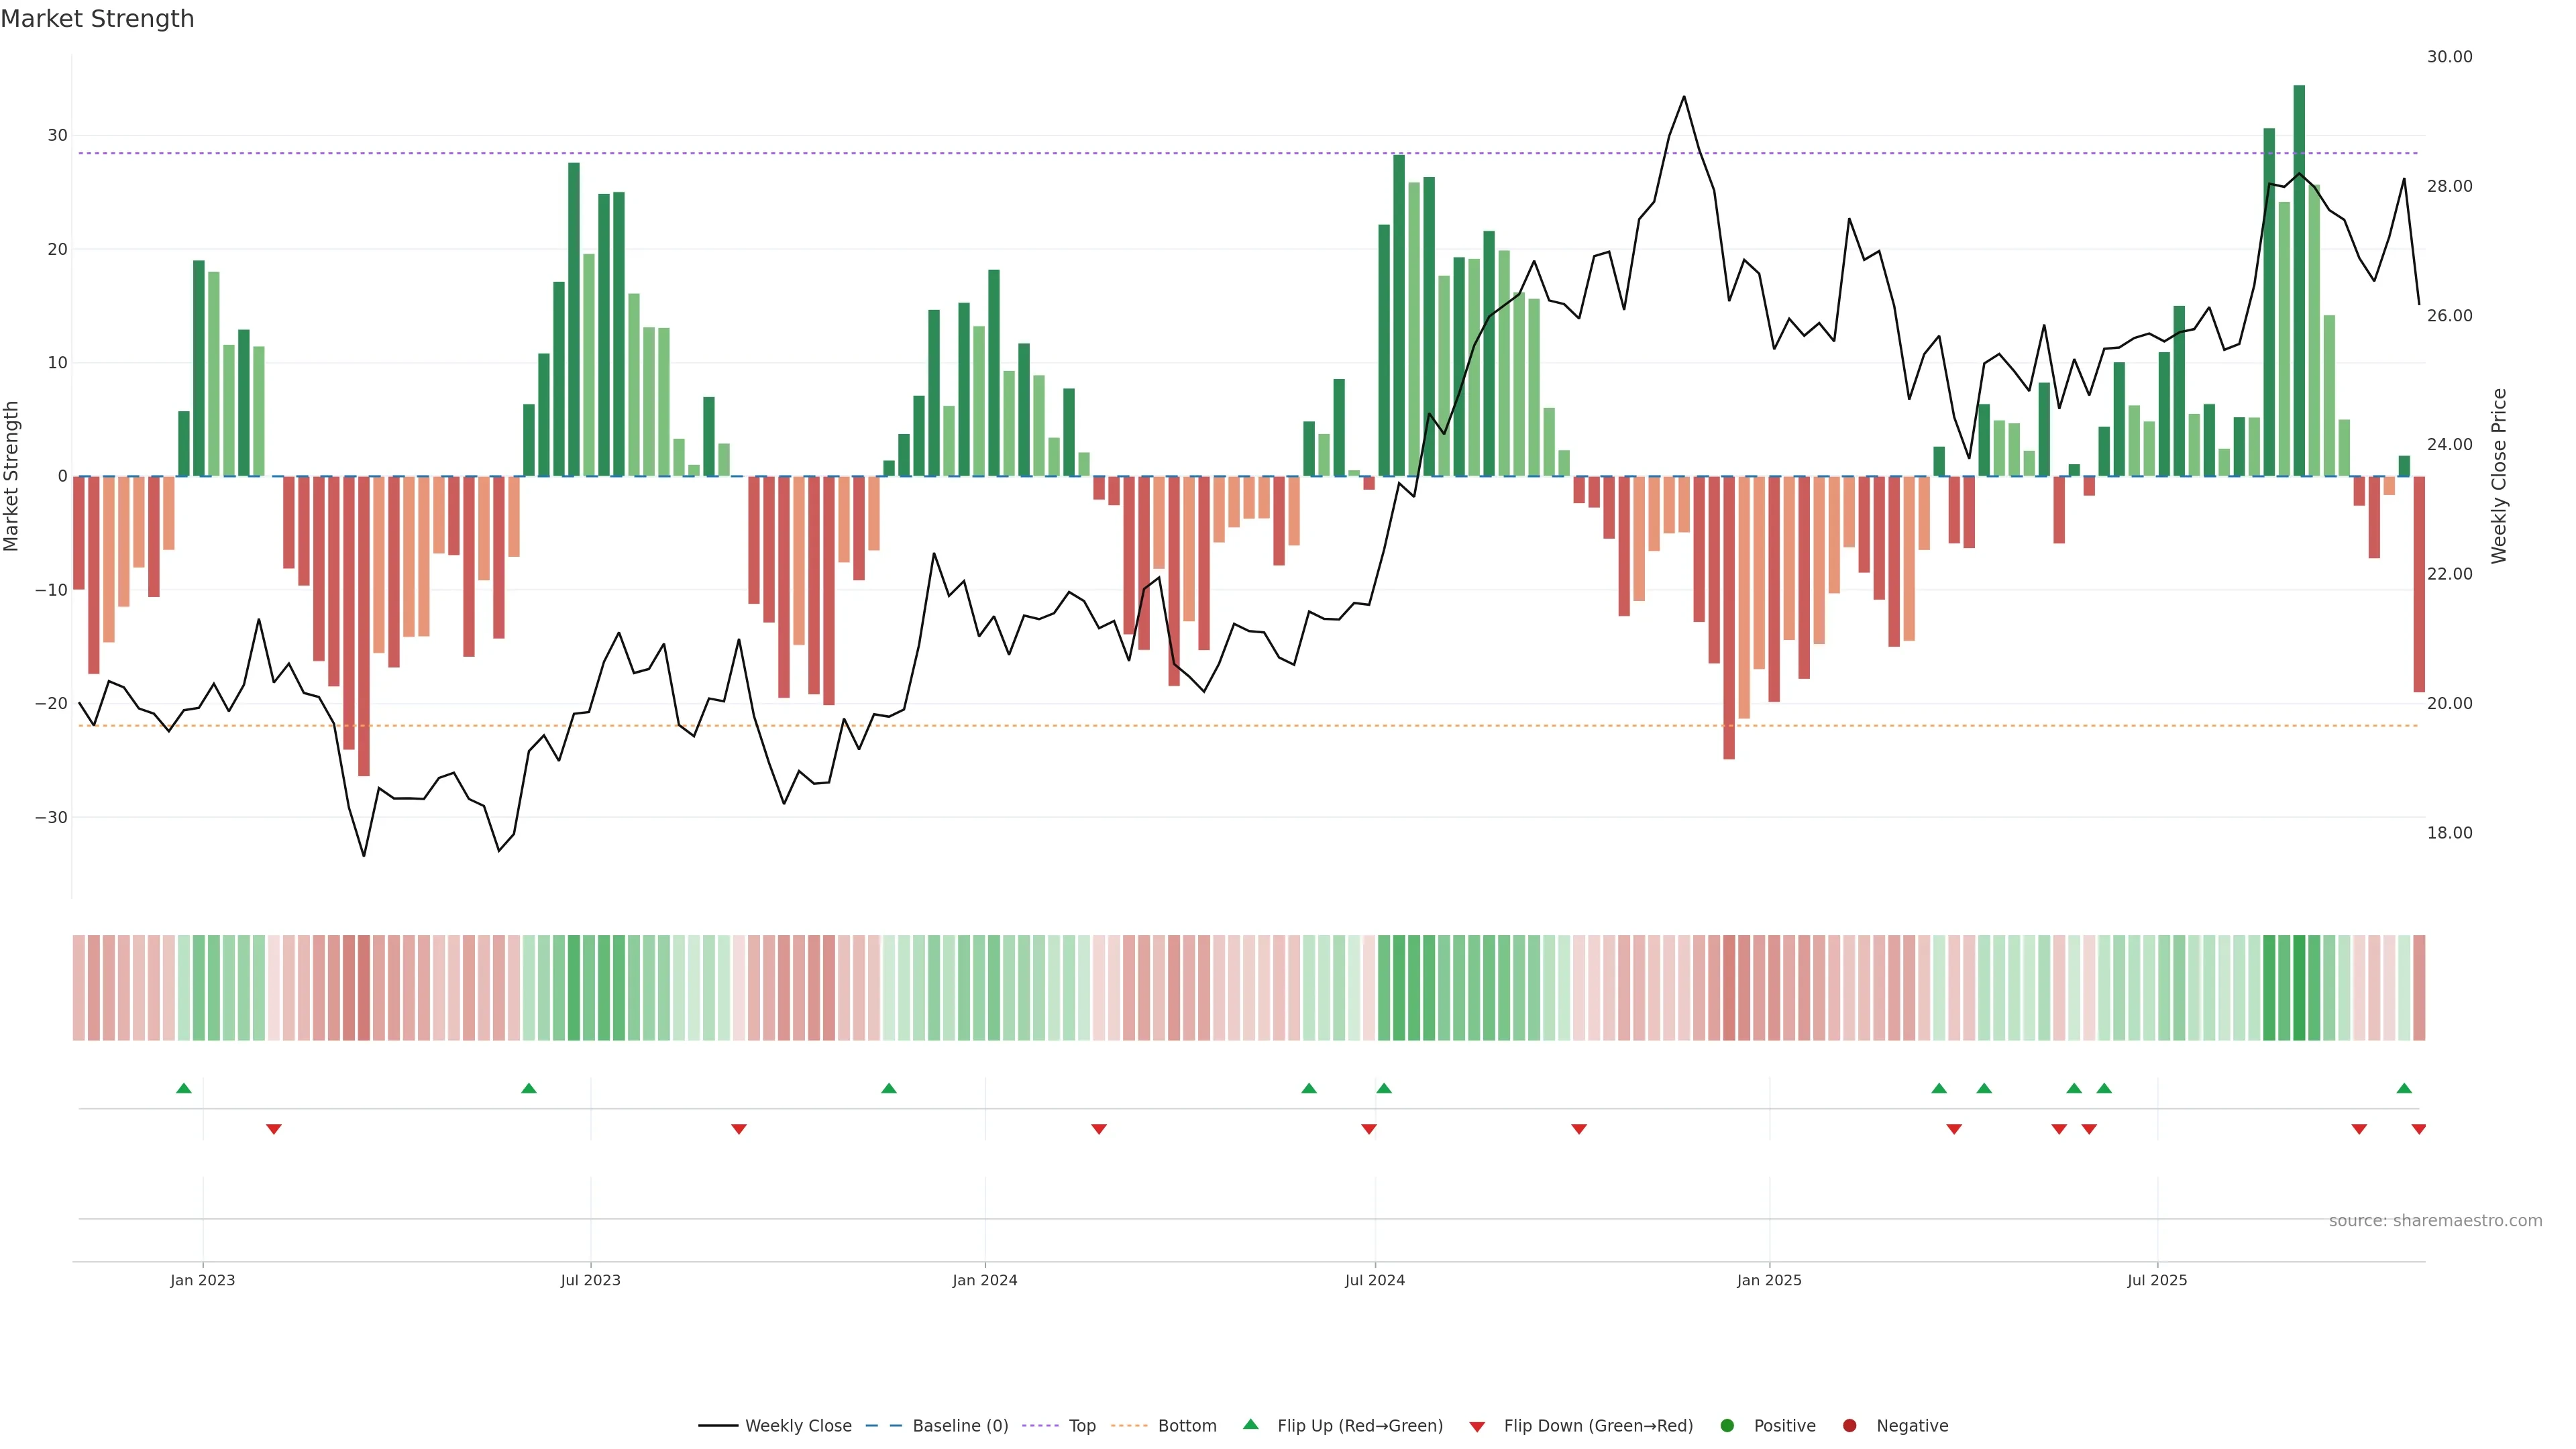Click the Flip Down triangle just before Jul 2024
Image resolution: width=2576 pixels, height=1449 pixels.
tap(1369, 1129)
